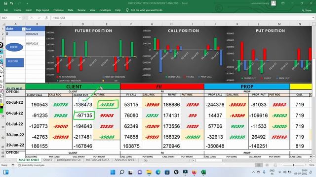316x177 pixels.
Task: Click the vertical scroll up arrow
Action: [x=314, y=24]
